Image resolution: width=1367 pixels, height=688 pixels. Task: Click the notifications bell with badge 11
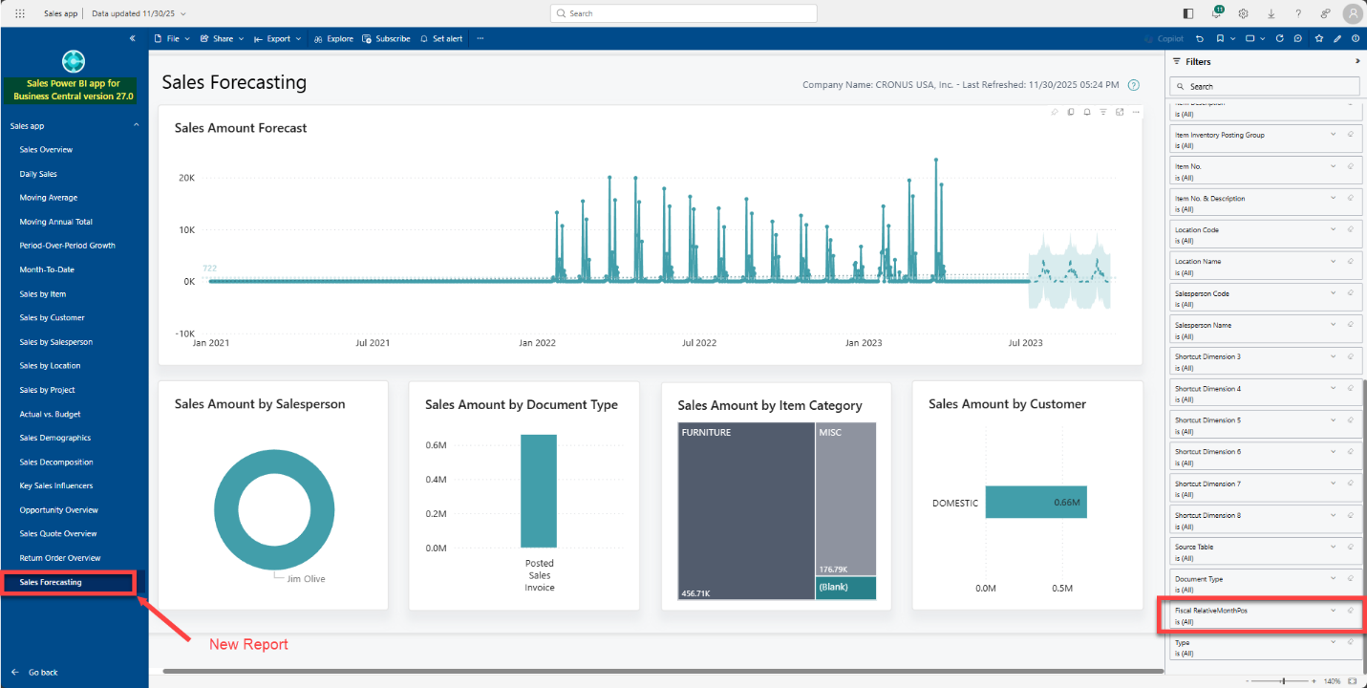[x=1216, y=13]
